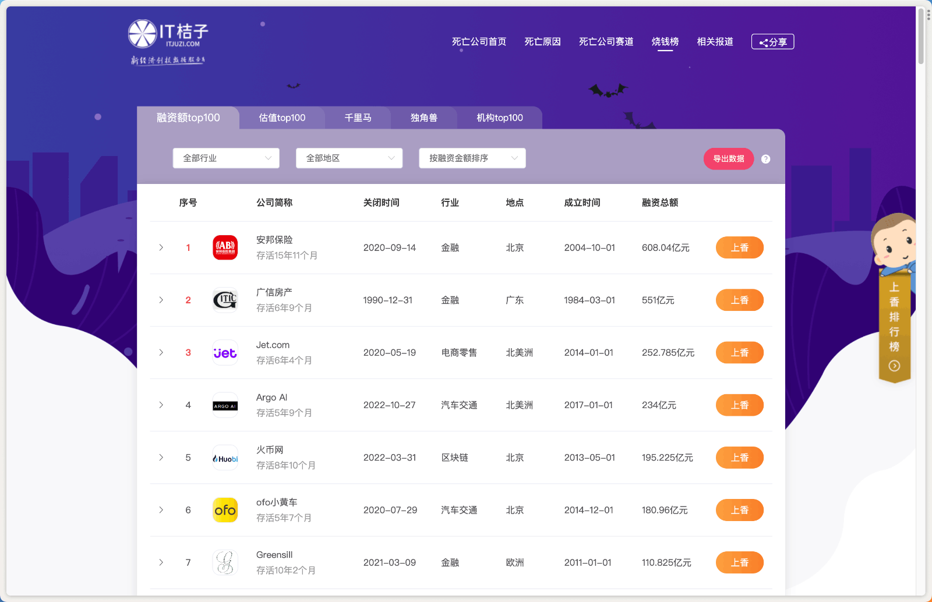
Task: Click the 导出数据 export button
Action: pyautogui.click(x=728, y=159)
